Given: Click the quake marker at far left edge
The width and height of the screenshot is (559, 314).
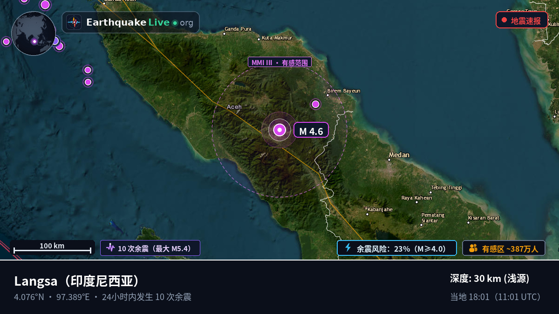Looking at the screenshot, I should pyautogui.click(x=6, y=42).
